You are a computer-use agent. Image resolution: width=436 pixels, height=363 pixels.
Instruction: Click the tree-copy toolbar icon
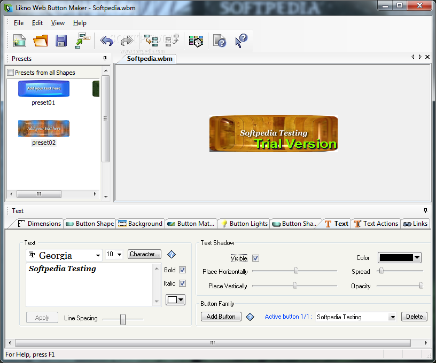(x=151, y=41)
